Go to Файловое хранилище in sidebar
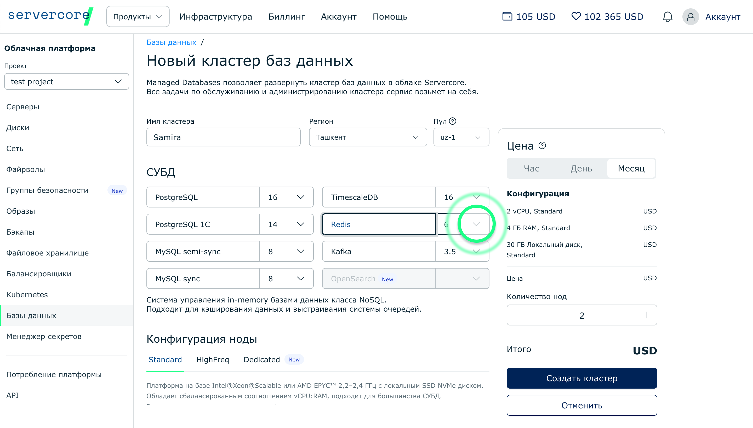The image size is (753, 428). pyautogui.click(x=47, y=253)
